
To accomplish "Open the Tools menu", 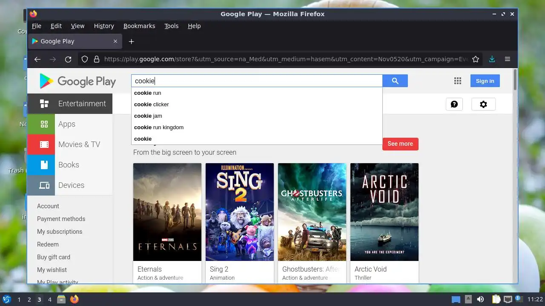I will pyautogui.click(x=172, y=26).
